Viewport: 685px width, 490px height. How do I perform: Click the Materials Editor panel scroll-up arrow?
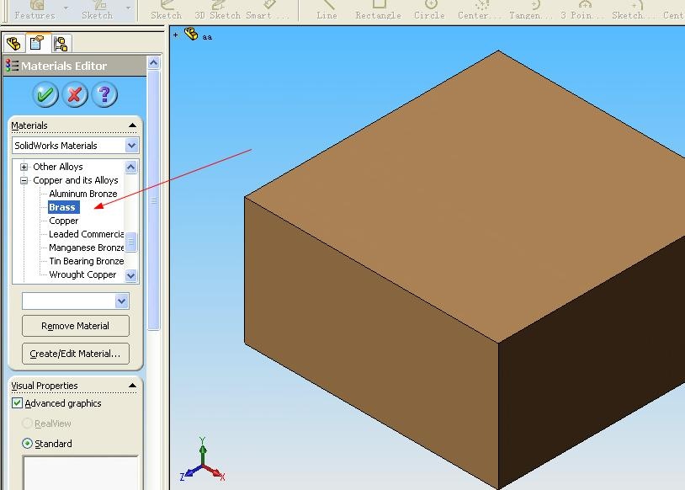153,63
